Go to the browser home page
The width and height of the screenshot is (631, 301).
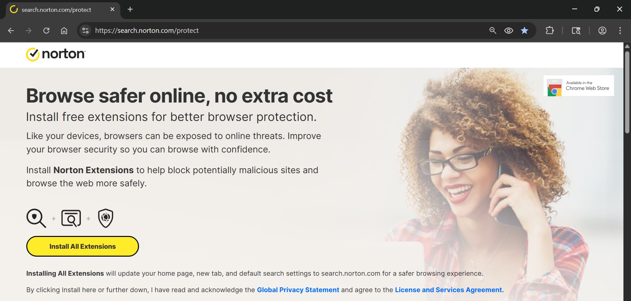64,31
